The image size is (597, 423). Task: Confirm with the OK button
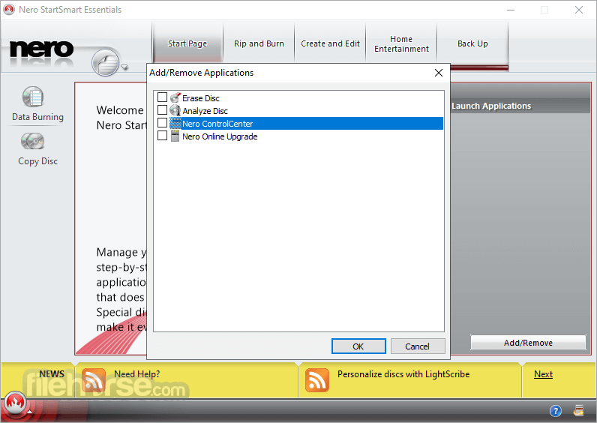click(x=358, y=346)
